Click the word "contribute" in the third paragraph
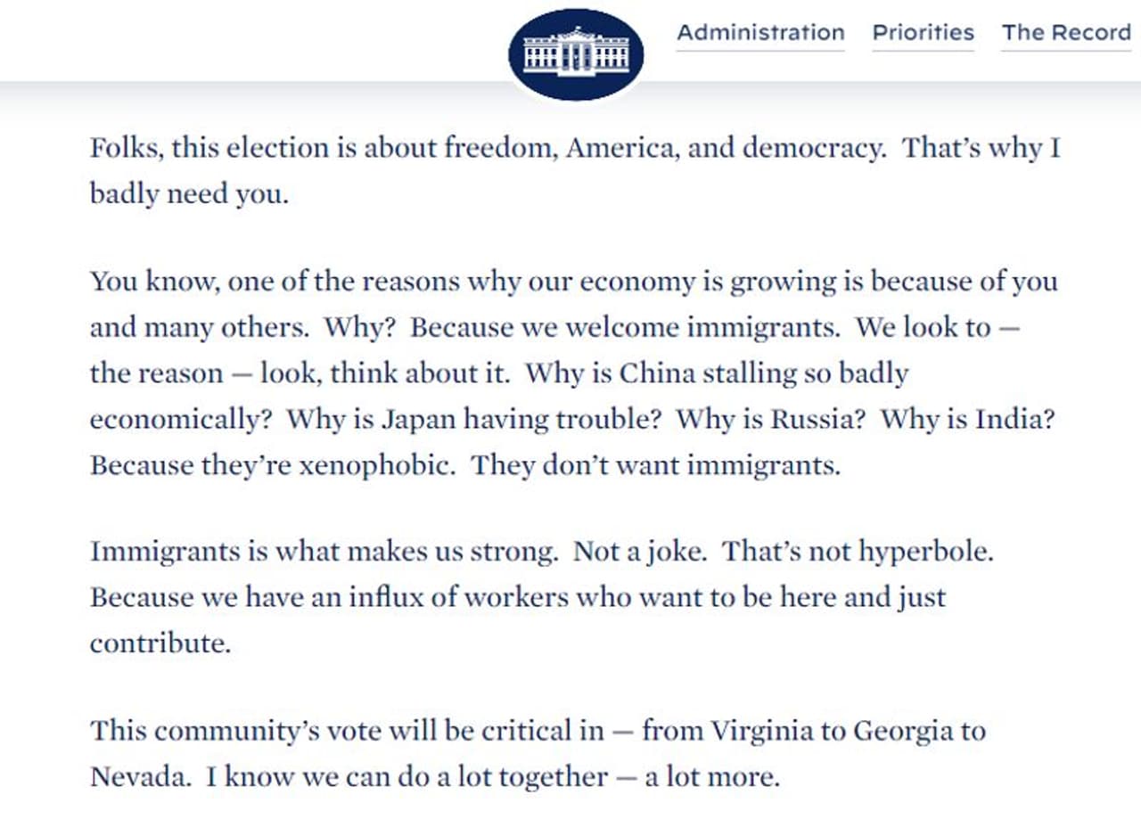Viewport: 1141px width, 836px height. pos(159,643)
